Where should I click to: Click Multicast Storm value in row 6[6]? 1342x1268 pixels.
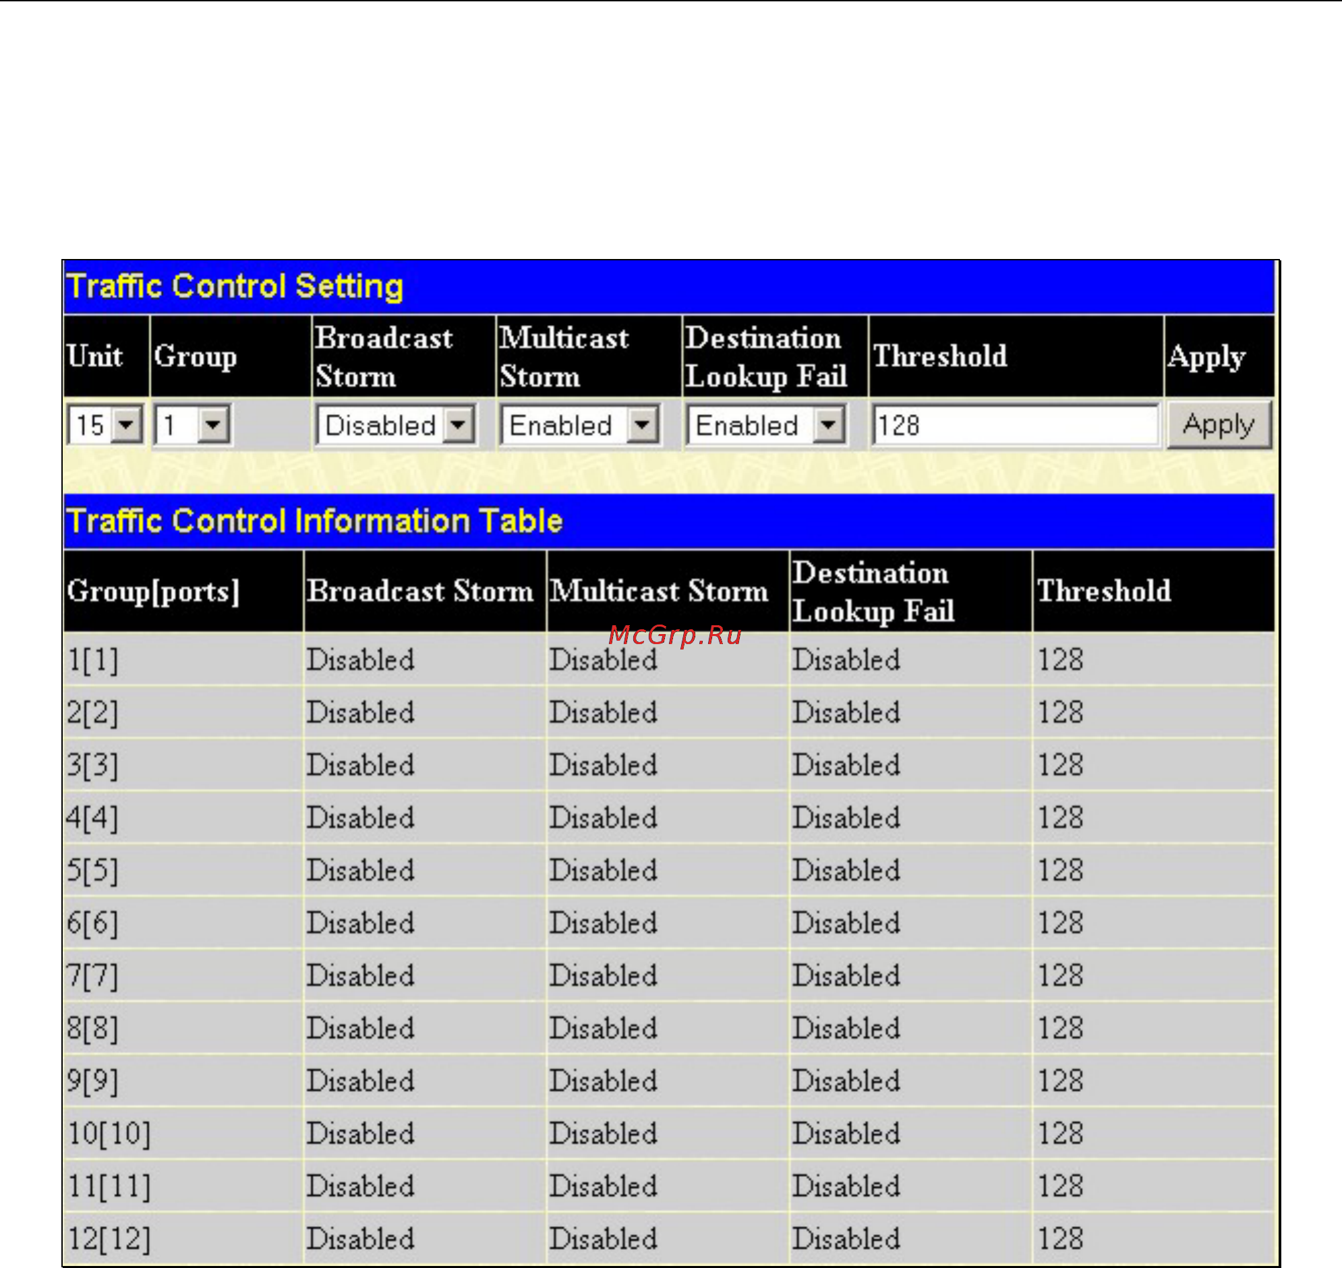[x=603, y=923]
